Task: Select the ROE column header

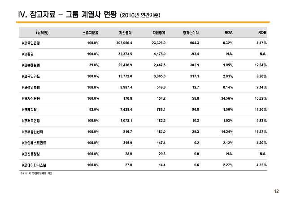Action: (x=262, y=33)
